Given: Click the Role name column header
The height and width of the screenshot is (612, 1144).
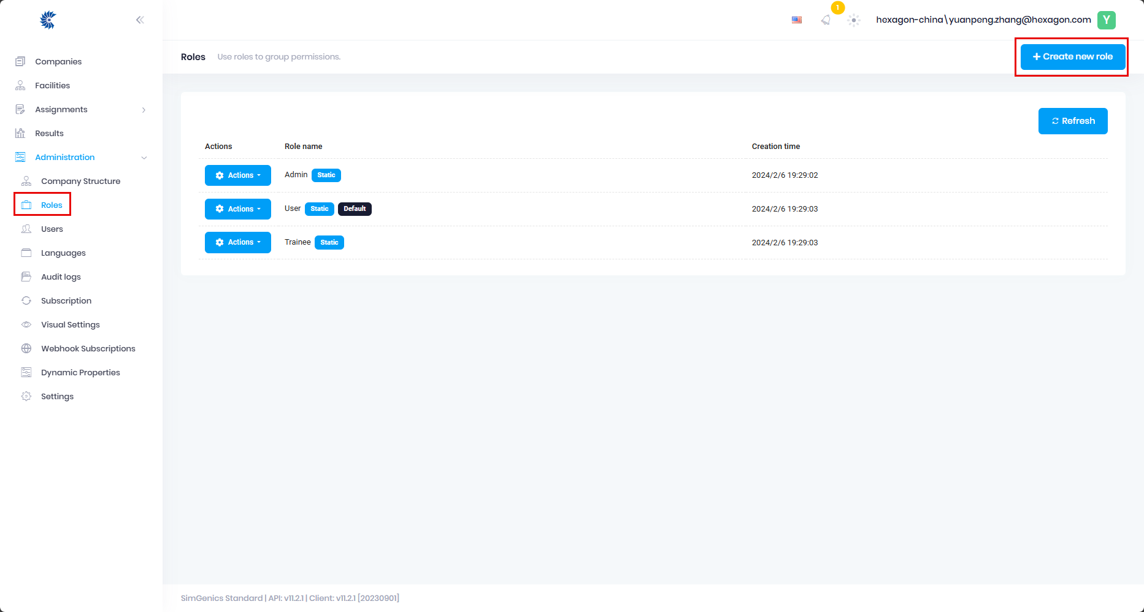Looking at the screenshot, I should tap(303, 146).
